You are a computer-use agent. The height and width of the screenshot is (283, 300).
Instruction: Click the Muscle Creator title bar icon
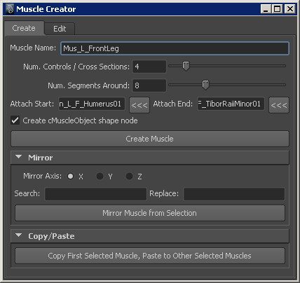[10, 9]
